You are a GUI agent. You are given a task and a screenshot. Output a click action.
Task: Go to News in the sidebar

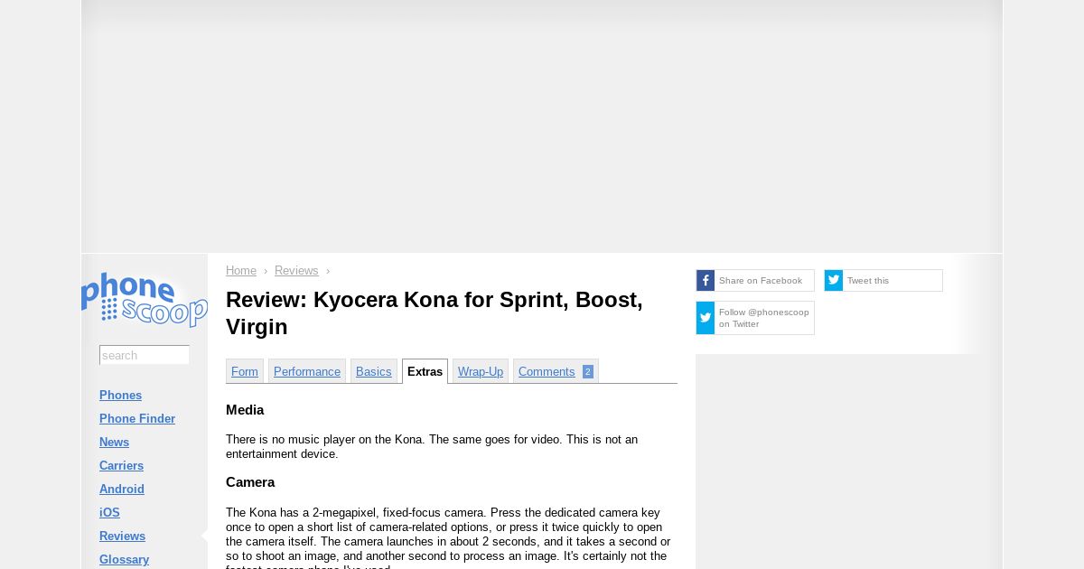coord(114,443)
